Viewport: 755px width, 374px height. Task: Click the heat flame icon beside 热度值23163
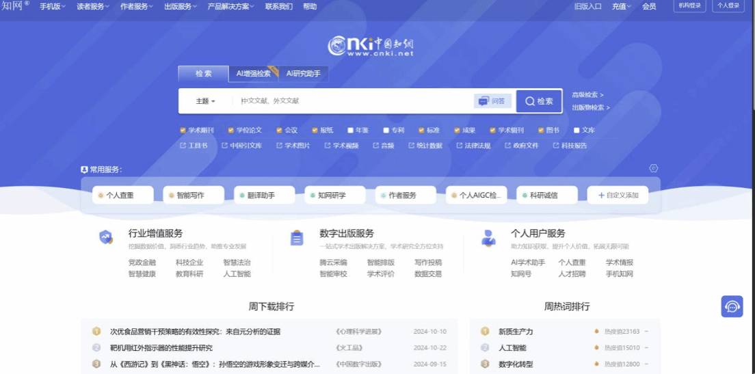click(596, 331)
